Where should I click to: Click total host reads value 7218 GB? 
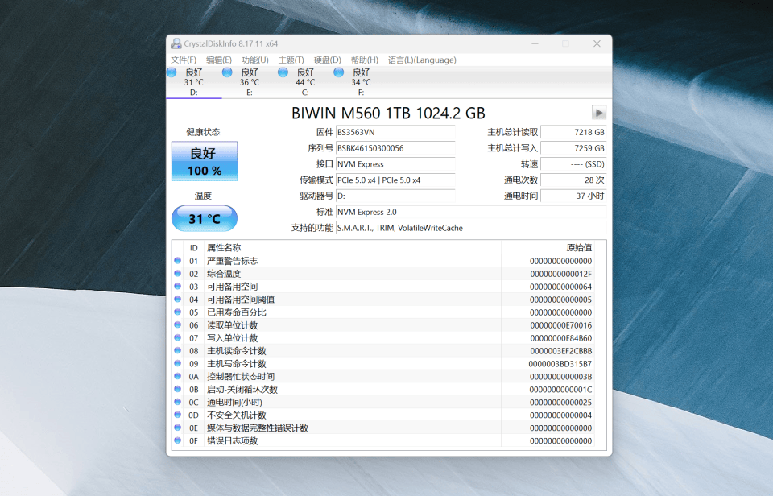point(573,132)
